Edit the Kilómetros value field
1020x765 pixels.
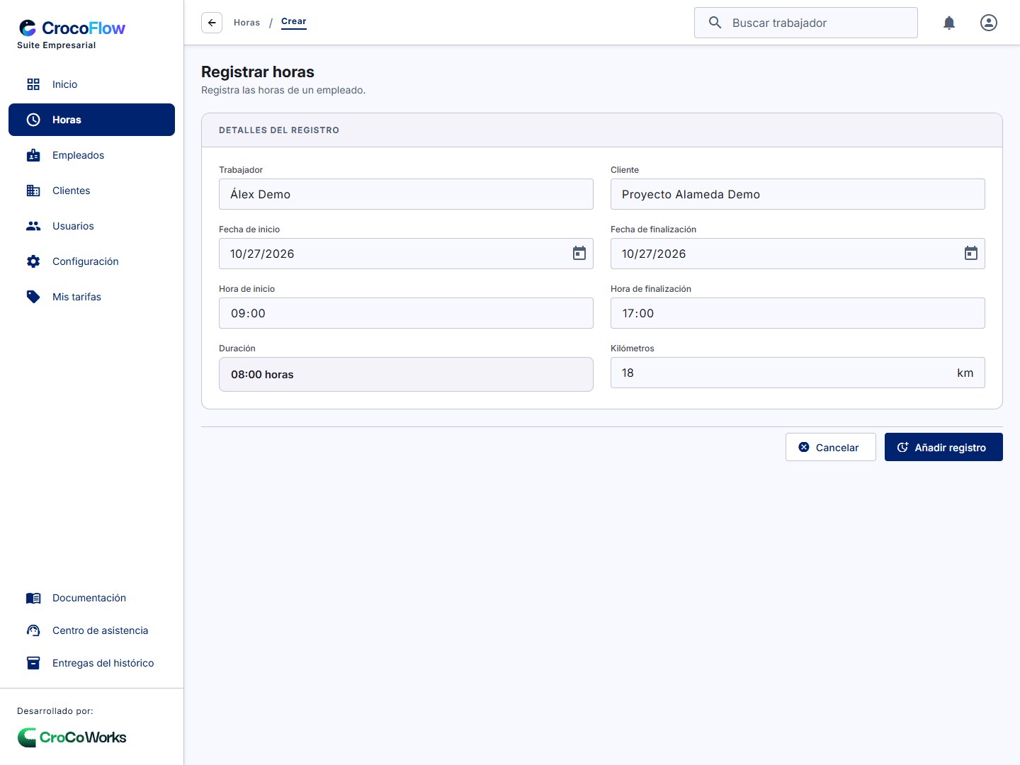798,373
